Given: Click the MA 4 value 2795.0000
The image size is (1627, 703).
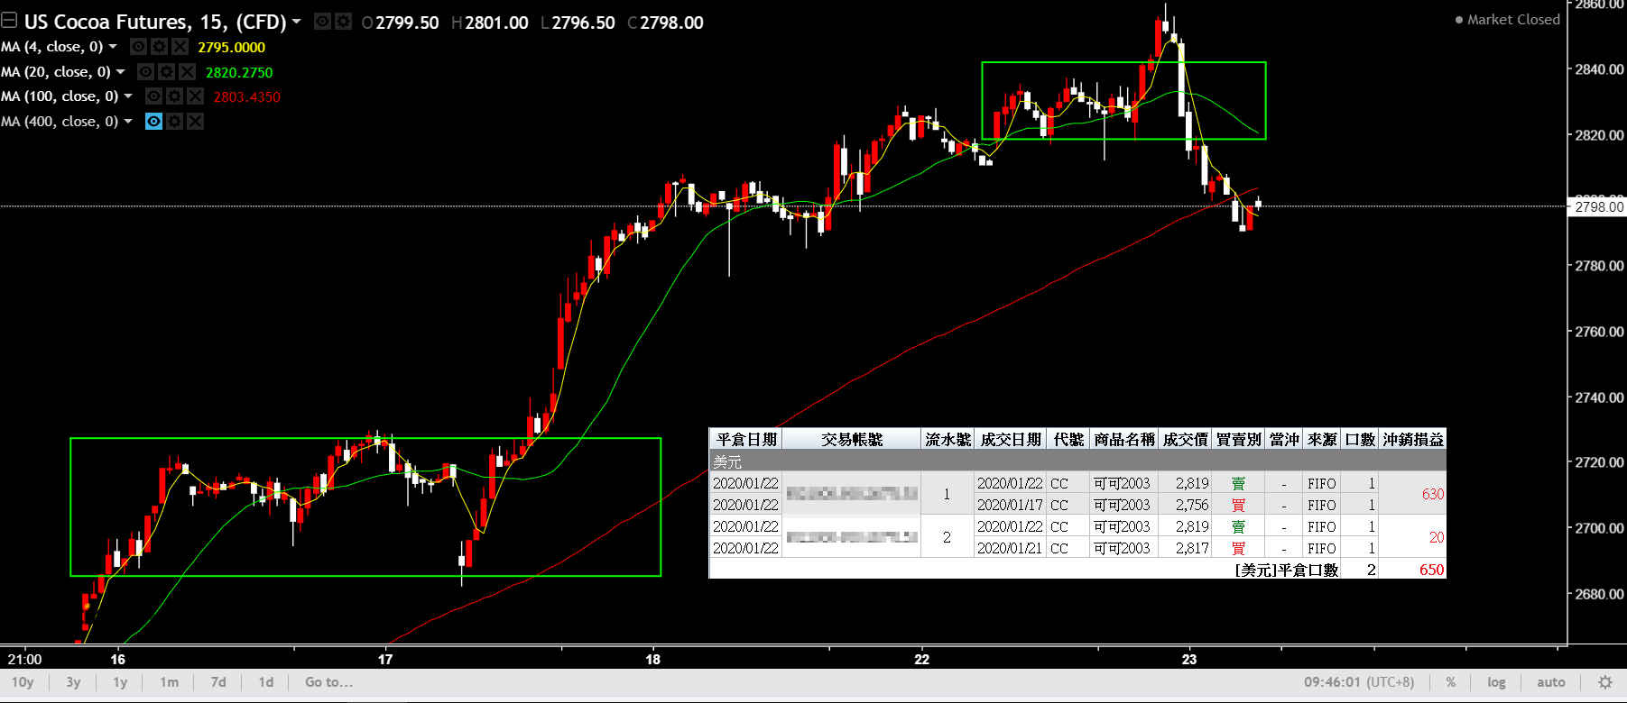Looking at the screenshot, I should click(232, 47).
